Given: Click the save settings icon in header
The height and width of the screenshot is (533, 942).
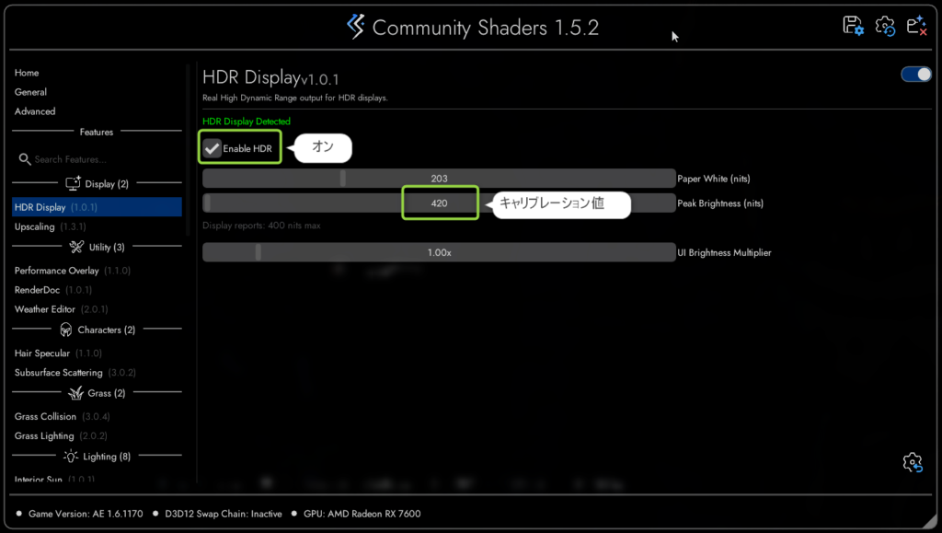Looking at the screenshot, I should 853,26.
